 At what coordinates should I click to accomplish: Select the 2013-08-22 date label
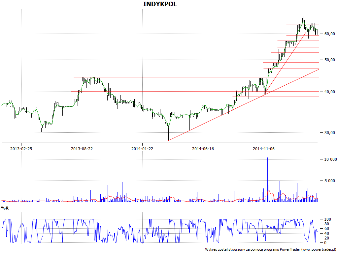82,149
